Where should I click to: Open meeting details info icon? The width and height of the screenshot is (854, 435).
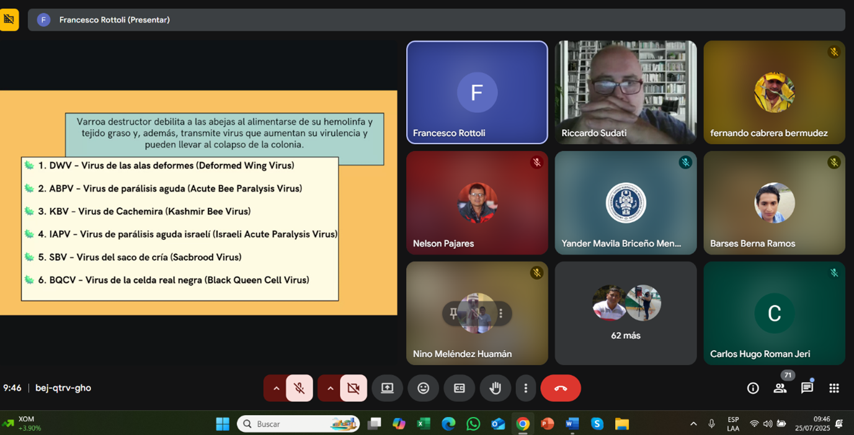coord(753,388)
